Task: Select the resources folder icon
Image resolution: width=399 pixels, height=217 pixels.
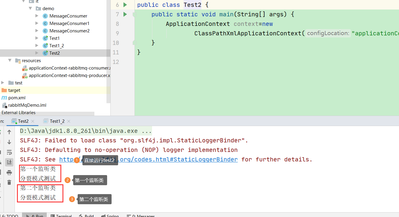Action: 18,61
